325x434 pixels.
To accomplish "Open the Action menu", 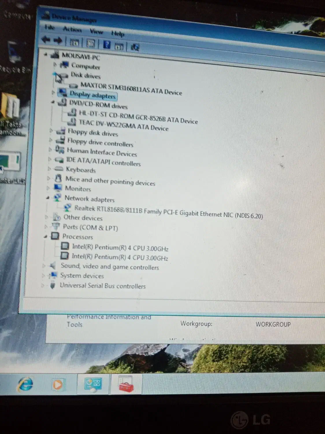I will [x=72, y=29].
